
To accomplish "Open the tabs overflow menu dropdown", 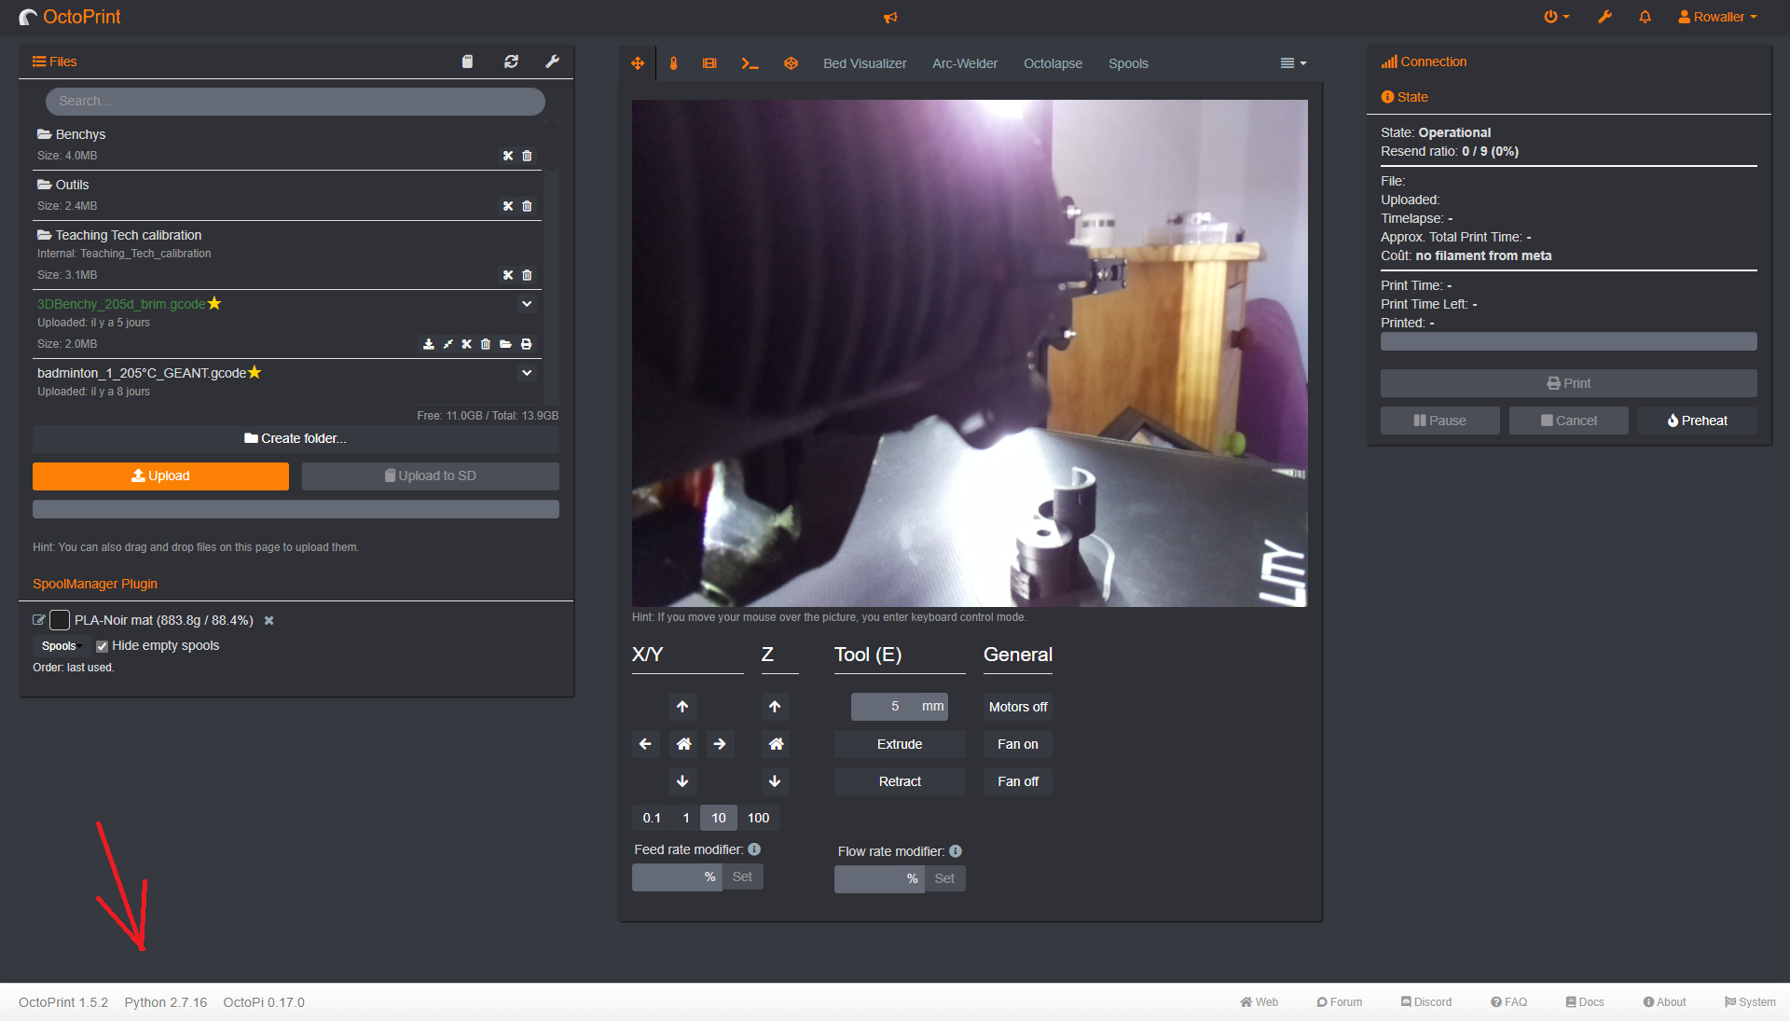I will [1293, 63].
